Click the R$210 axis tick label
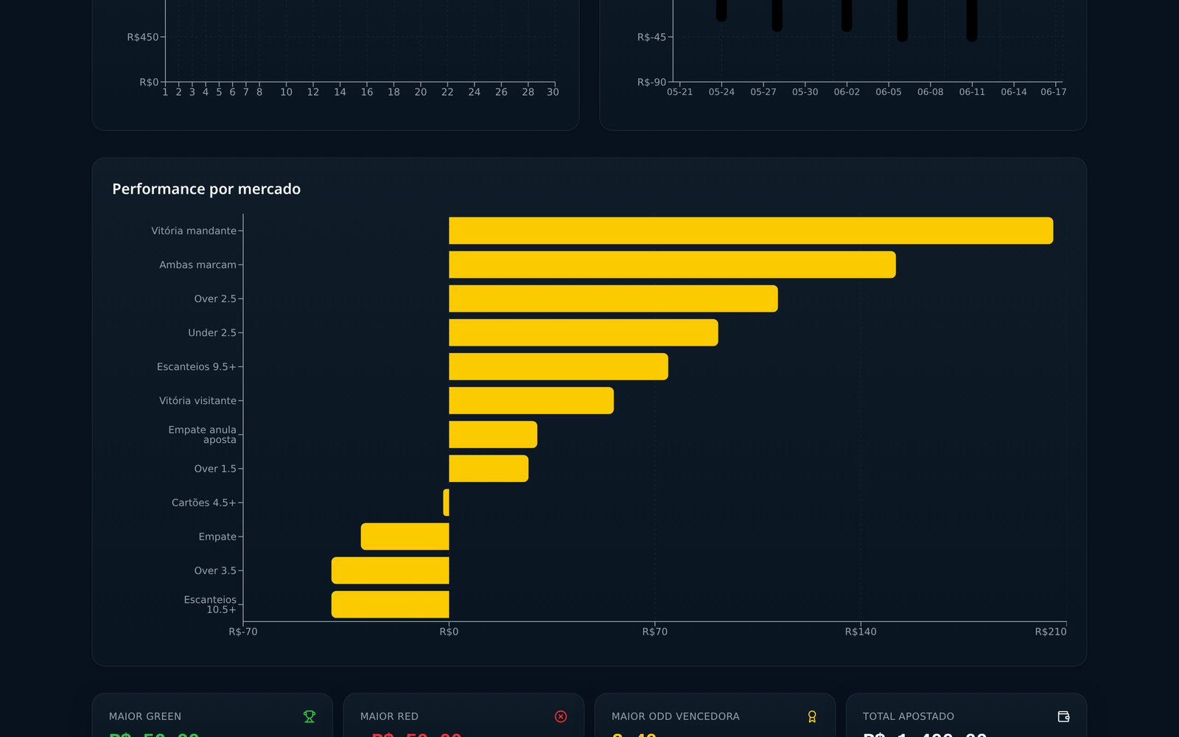This screenshot has width=1179, height=737. point(1051,632)
